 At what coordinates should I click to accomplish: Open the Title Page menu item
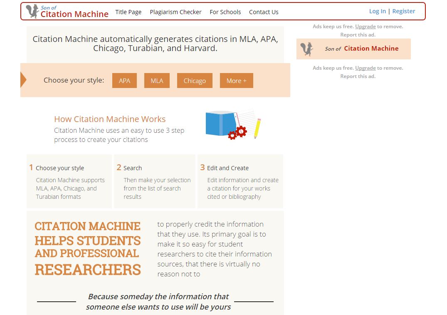click(128, 12)
